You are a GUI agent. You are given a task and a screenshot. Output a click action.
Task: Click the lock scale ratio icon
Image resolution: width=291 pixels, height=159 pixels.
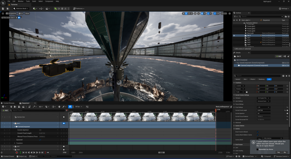click(247, 92)
